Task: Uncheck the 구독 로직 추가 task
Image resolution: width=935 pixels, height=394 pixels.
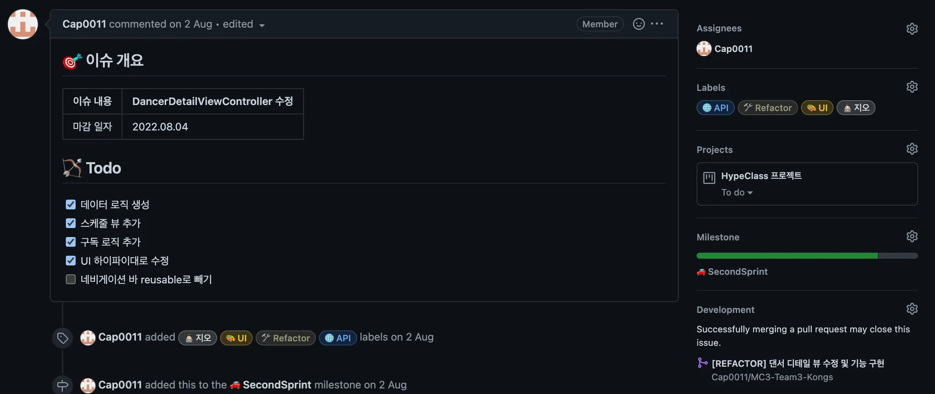Action: [x=71, y=242]
